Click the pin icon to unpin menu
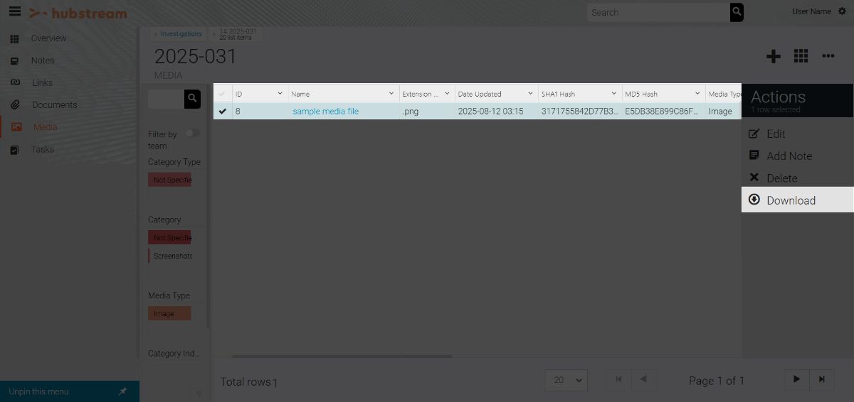Screen dimensions: 854x402 click(122, 391)
